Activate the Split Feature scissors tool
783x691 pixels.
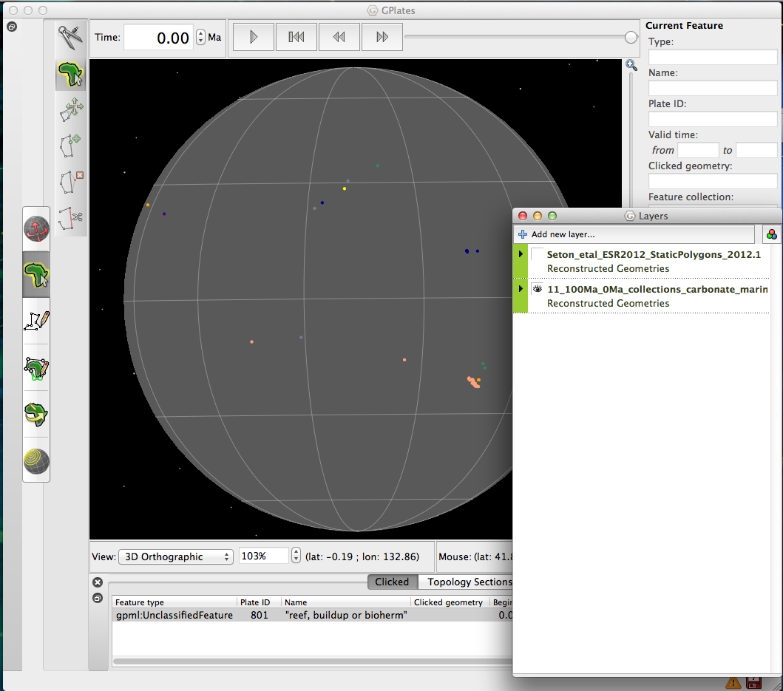click(x=70, y=217)
